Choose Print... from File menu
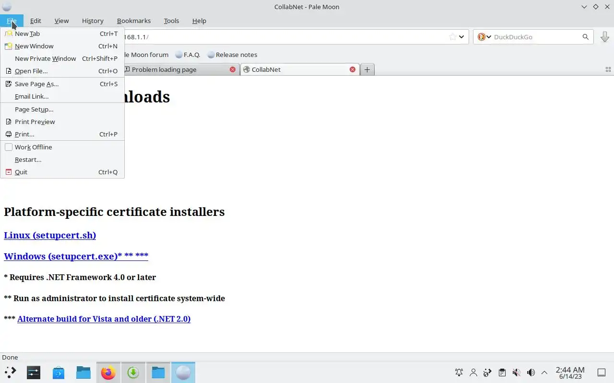The image size is (614, 383). pos(62,134)
